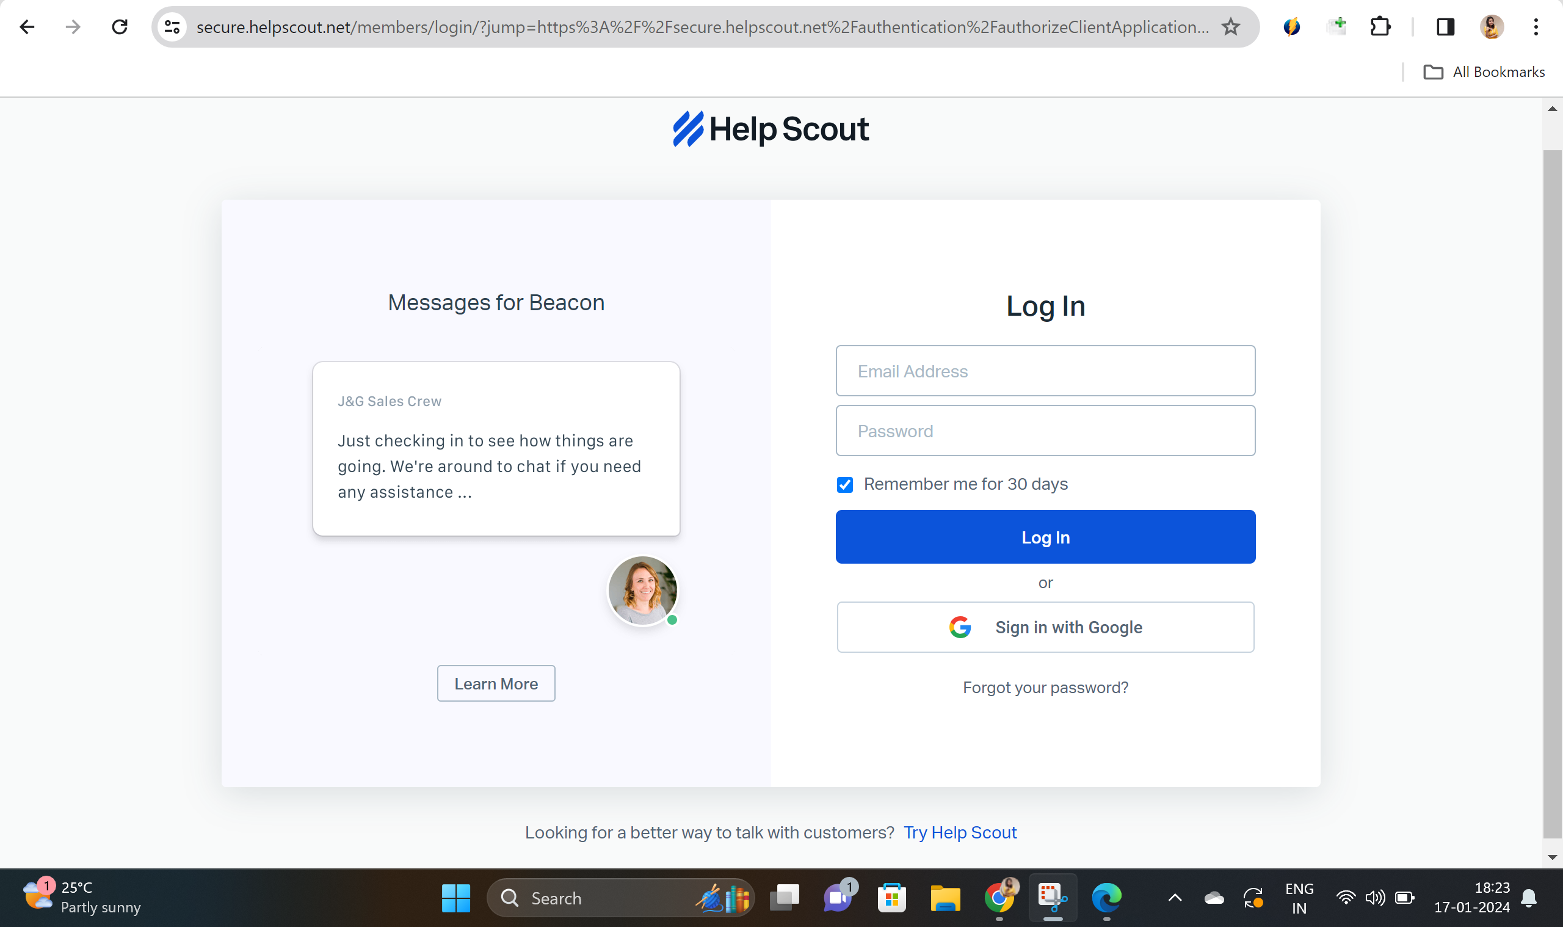The image size is (1563, 927).
Task: Open the blue-yellow browser extension icon
Action: 1291,27
